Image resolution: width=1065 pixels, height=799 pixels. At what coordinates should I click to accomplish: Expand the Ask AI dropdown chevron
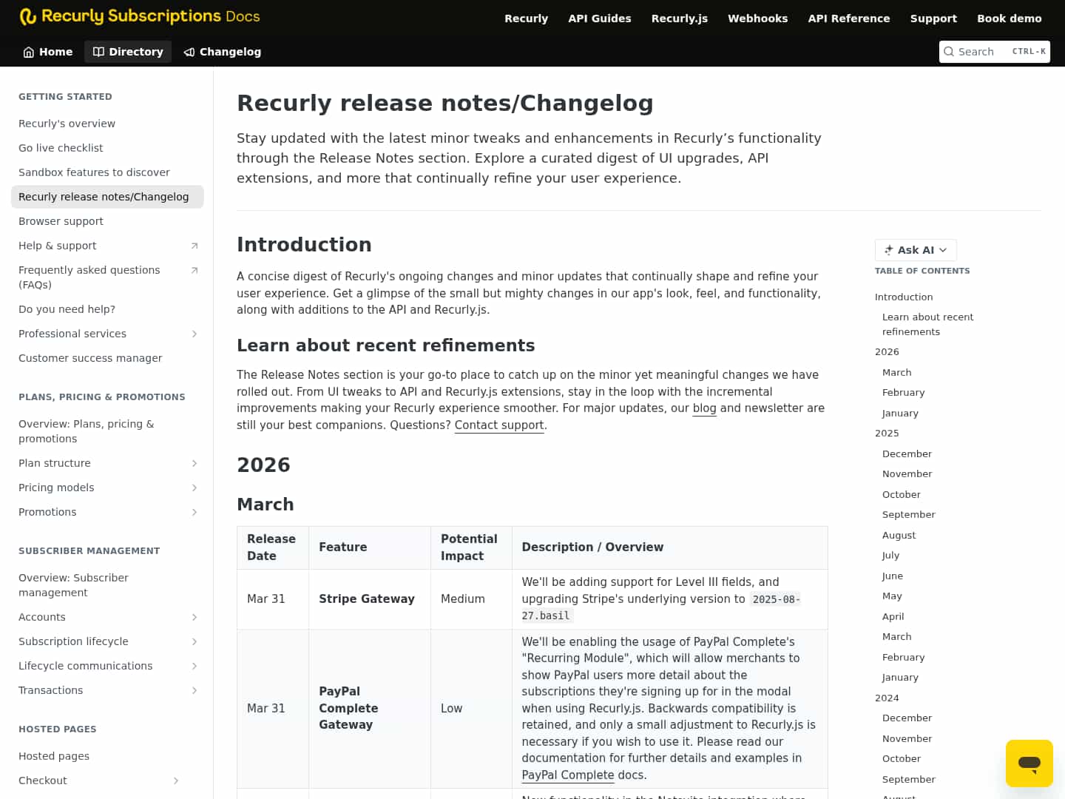(x=944, y=250)
